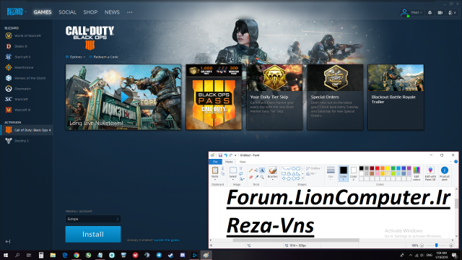This screenshot has height=260, width=462.
Task: Open the more options ellipsis menu
Action: tap(130, 12)
